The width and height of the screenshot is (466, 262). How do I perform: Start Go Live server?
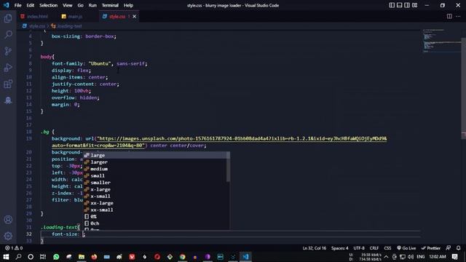(x=406, y=248)
